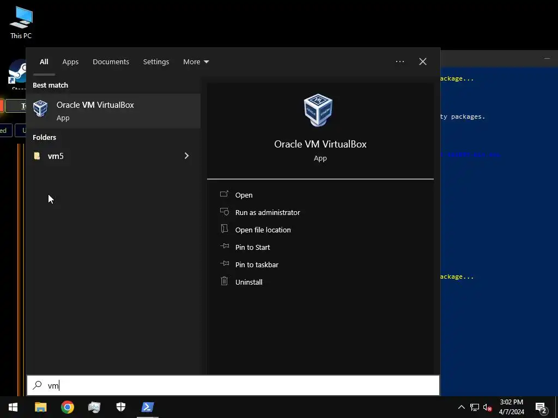Open the muted volume tray icon
The image size is (558, 418).
click(x=487, y=407)
